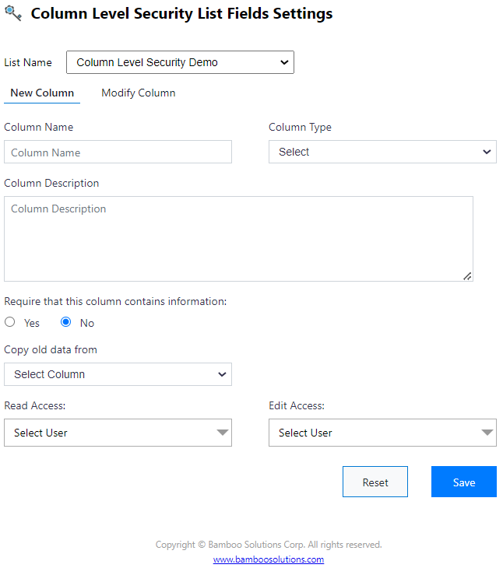Click inside the Column Description text area
The image size is (503, 568).
[x=237, y=238]
